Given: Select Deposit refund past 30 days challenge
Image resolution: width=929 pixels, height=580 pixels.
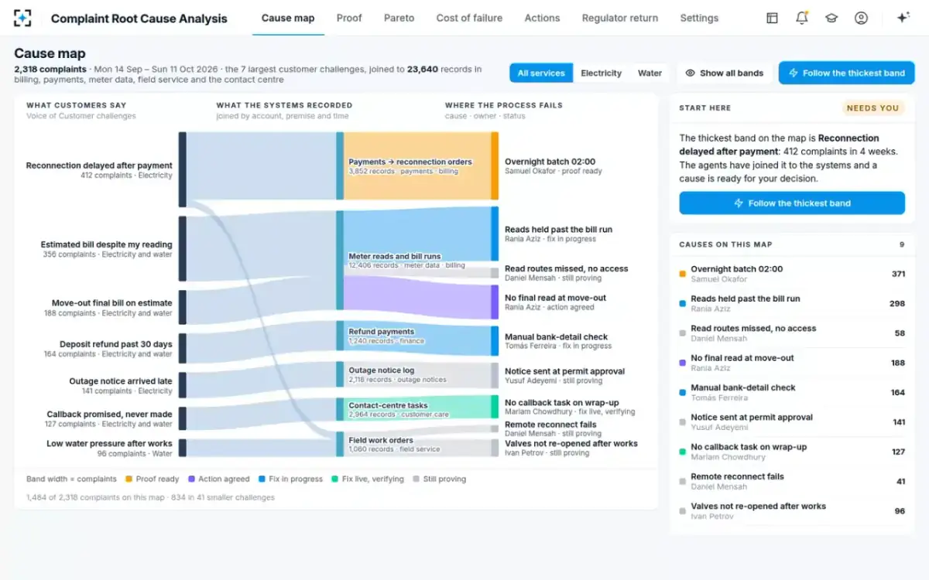Looking at the screenshot, I should pos(108,349).
